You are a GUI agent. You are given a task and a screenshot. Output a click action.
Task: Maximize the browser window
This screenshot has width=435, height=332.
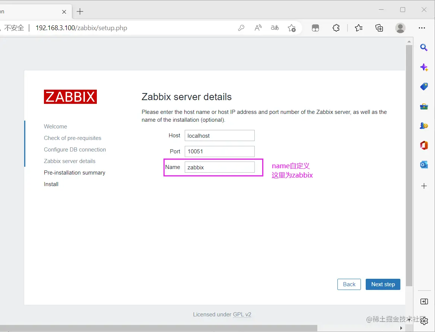tap(403, 9)
